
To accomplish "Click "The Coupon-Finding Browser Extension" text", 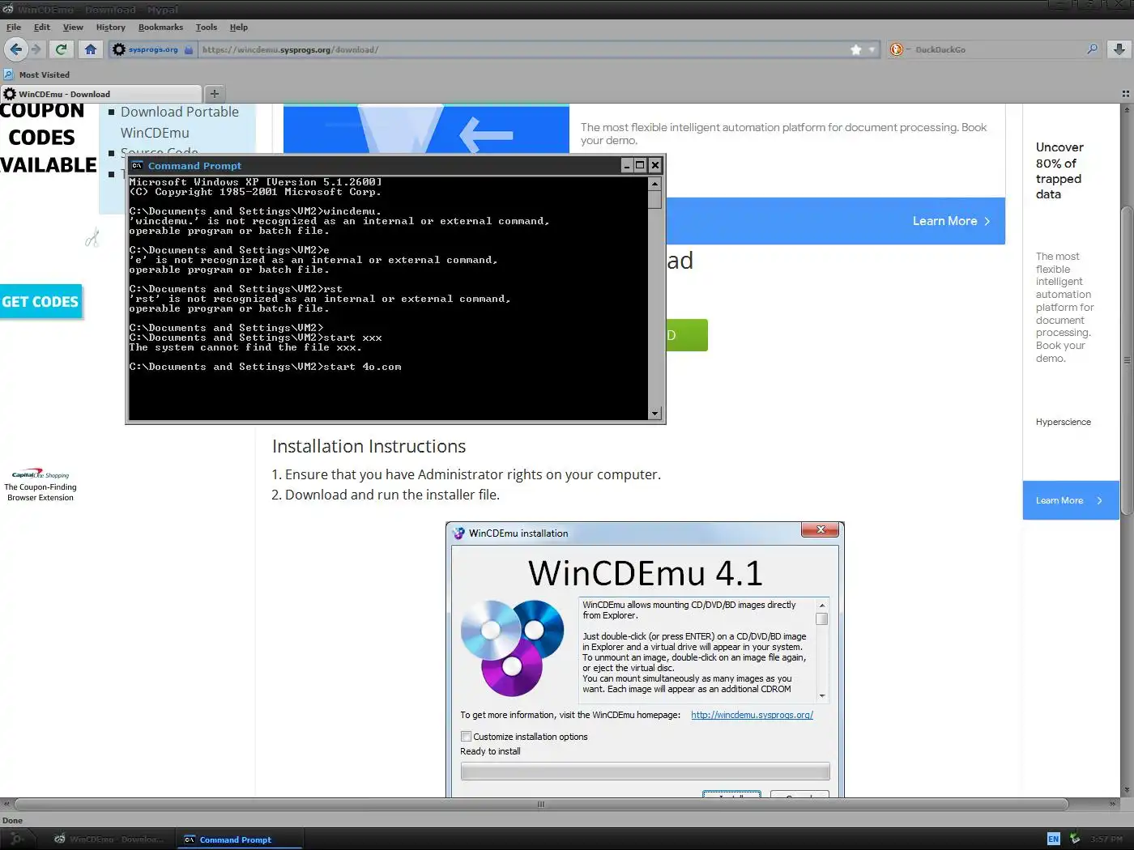I will [x=40, y=492].
